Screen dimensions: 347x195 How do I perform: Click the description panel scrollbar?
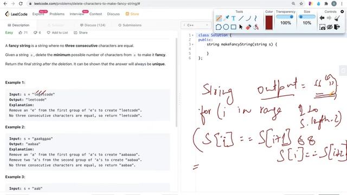176,82
